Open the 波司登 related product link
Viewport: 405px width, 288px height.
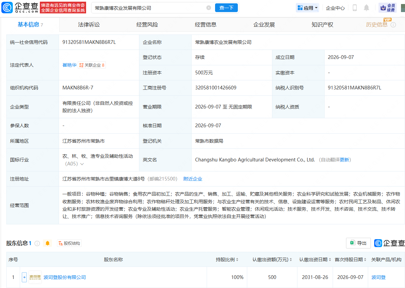[x=379, y=277]
